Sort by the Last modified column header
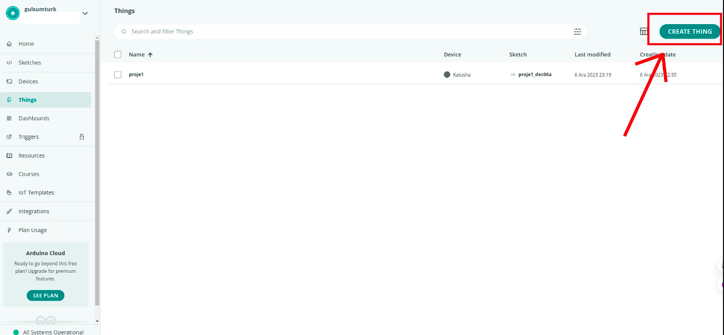 click(592, 55)
